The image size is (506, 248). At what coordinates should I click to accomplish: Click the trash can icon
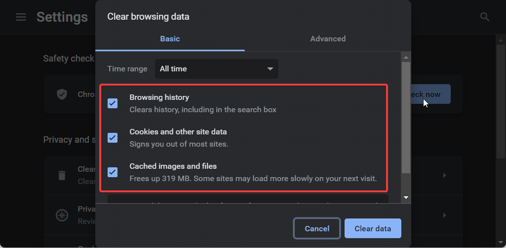pos(62,175)
